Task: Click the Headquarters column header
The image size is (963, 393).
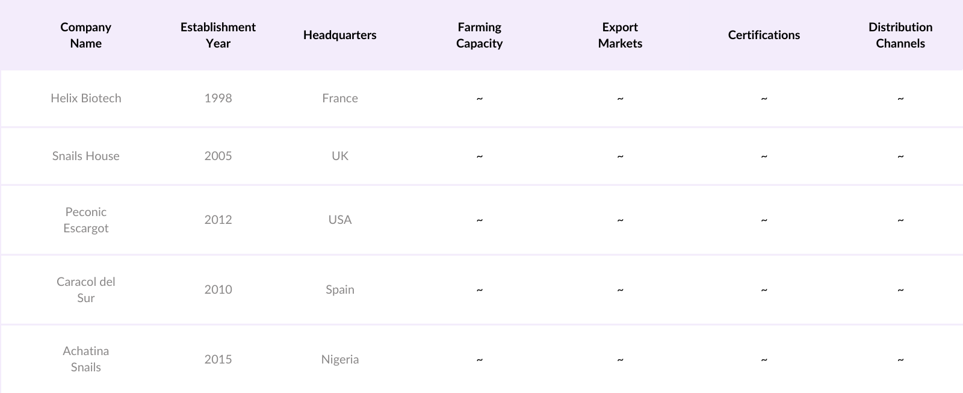Action: [x=339, y=35]
